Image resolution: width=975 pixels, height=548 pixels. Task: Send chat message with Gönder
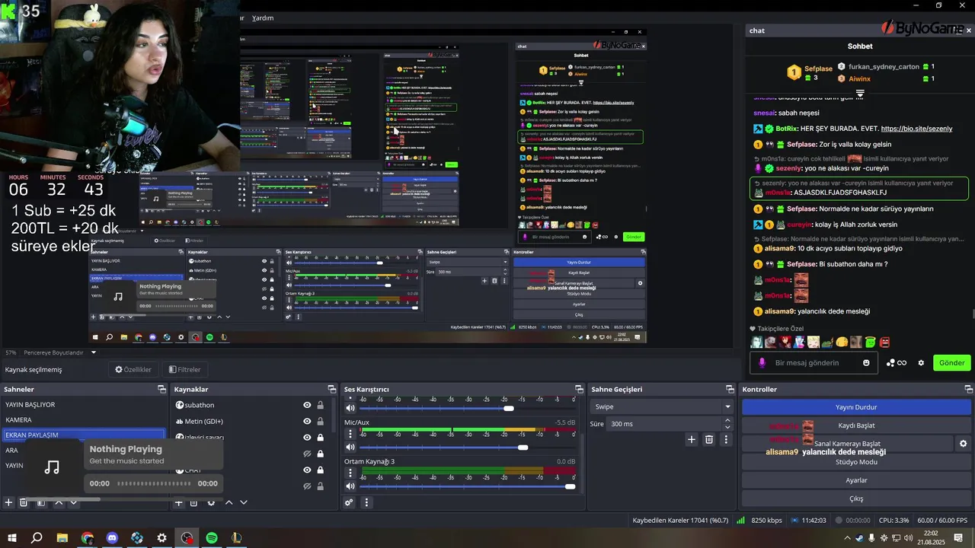[x=951, y=362]
